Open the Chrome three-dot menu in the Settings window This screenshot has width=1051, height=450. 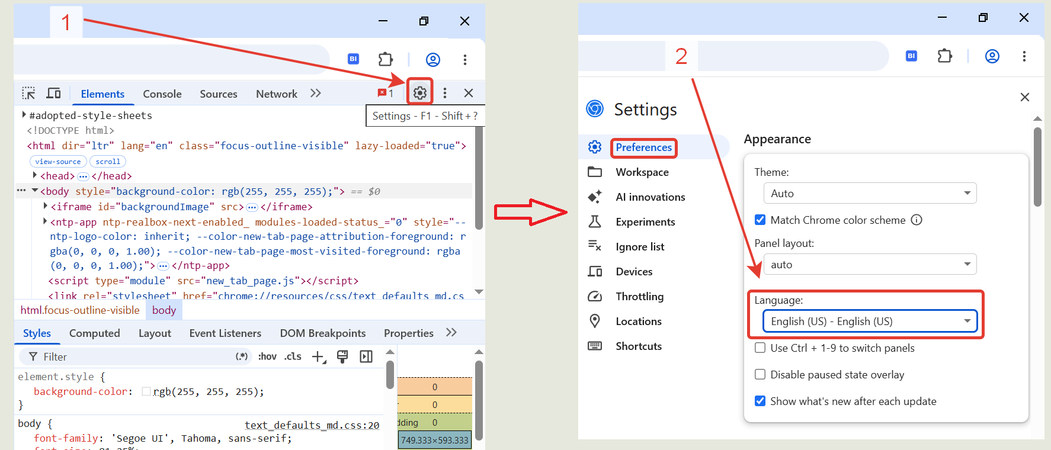[x=1024, y=56]
